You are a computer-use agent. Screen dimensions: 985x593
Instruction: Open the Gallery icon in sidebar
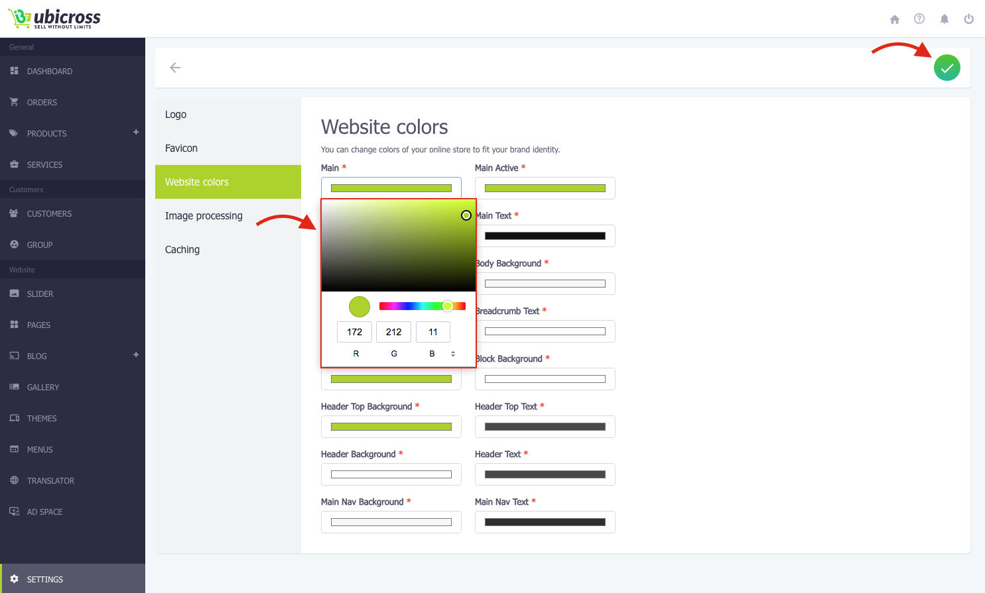[14, 386]
